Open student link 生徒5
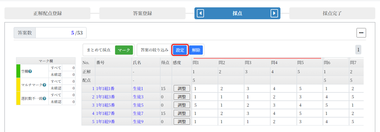Viewport: 380px width, 132px height. click(x=138, y=105)
